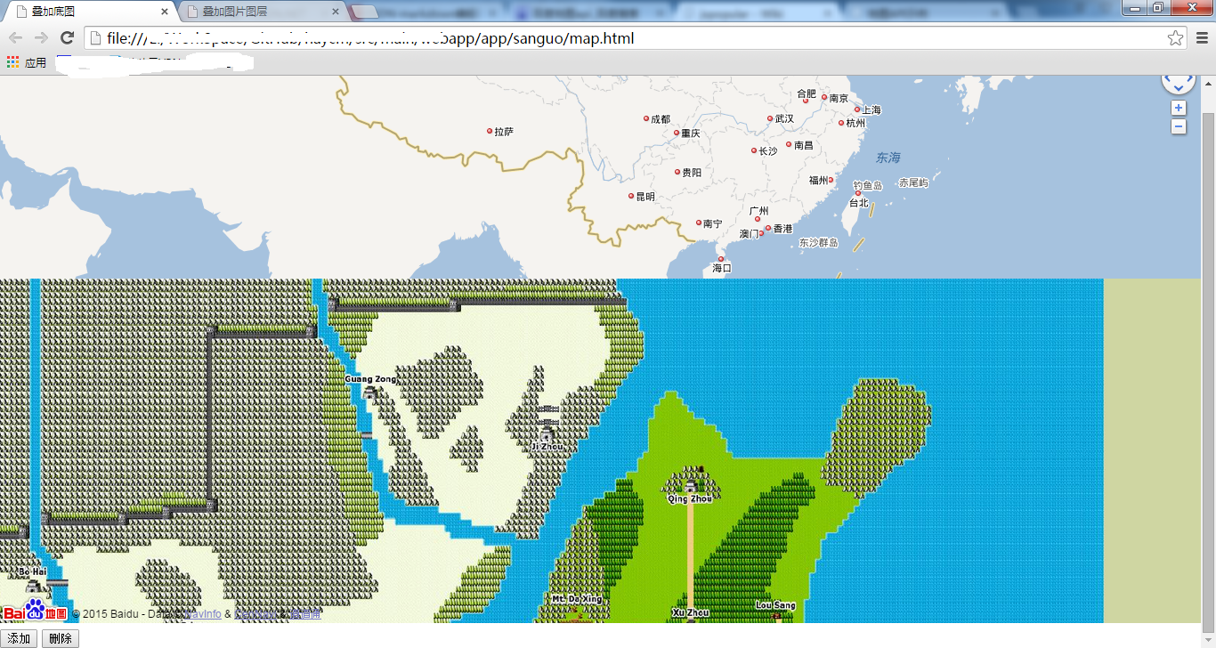The height and width of the screenshot is (648, 1216).
Task: Zoom in the map with plus button
Action: pyautogui.click(x=1179, y=108)
